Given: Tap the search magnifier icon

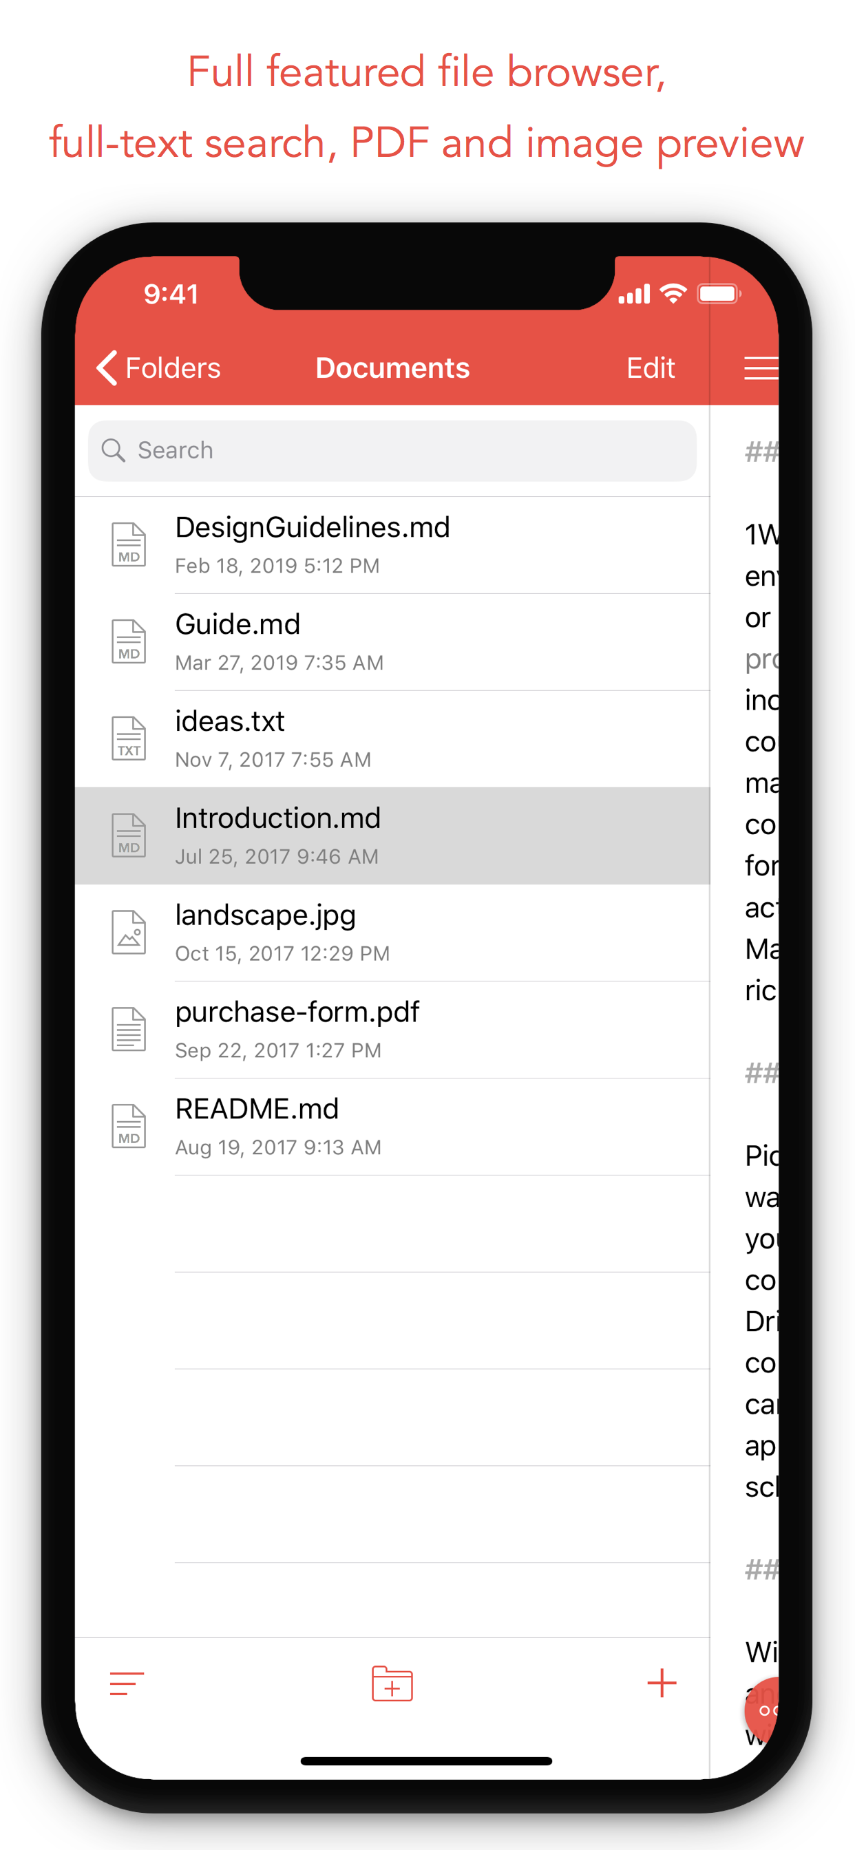Looking at the screenshot, I should coord(114,450).
